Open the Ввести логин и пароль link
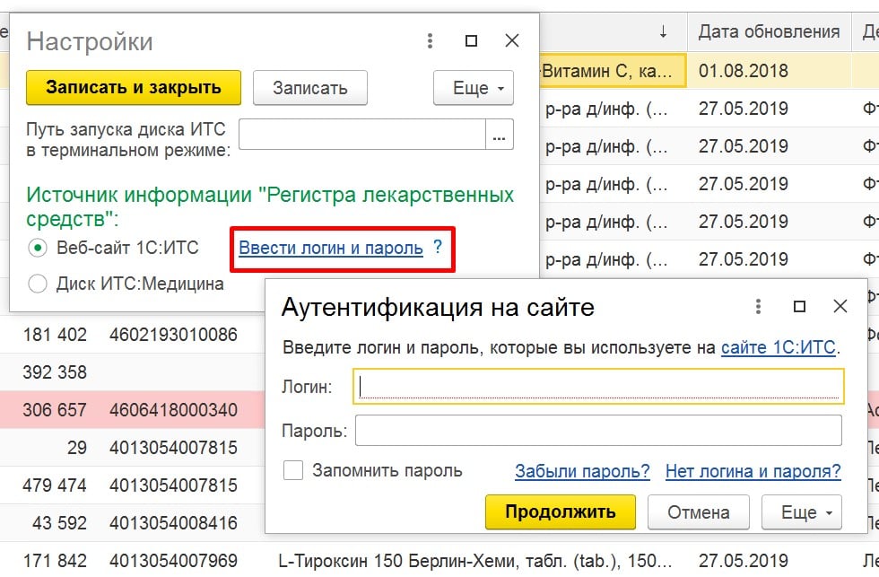The height and width of the screenshot is (577, 879). tap(330, 248)
